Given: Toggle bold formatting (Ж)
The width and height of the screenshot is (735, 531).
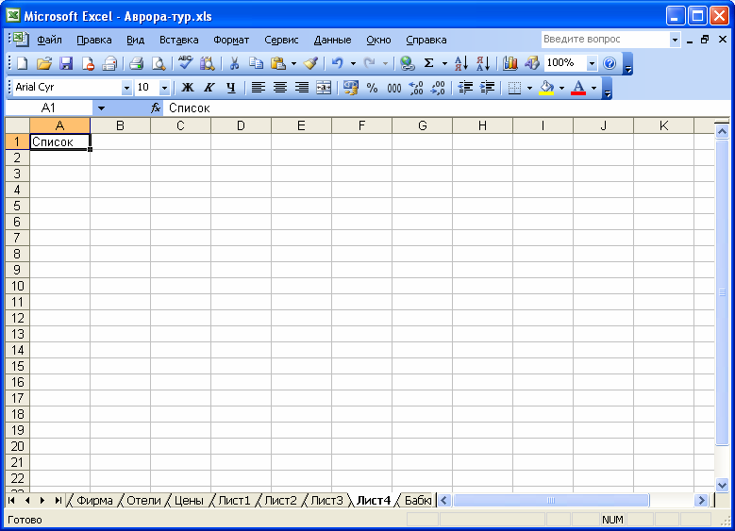Looking at the screenshot, I should (188, 88).
